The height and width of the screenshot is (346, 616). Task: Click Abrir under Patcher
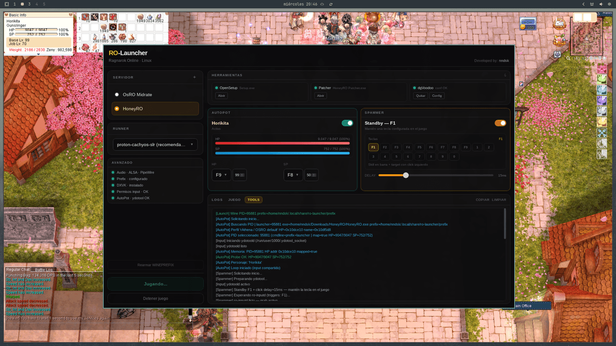point(320,96)
